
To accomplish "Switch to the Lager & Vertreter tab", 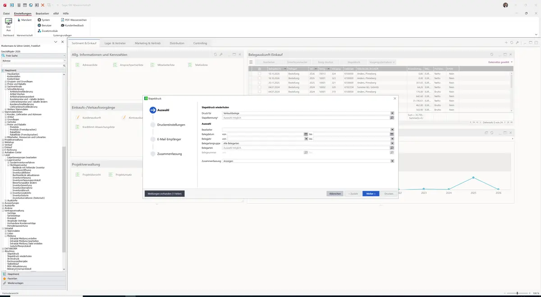I will (x=115, y=43).
